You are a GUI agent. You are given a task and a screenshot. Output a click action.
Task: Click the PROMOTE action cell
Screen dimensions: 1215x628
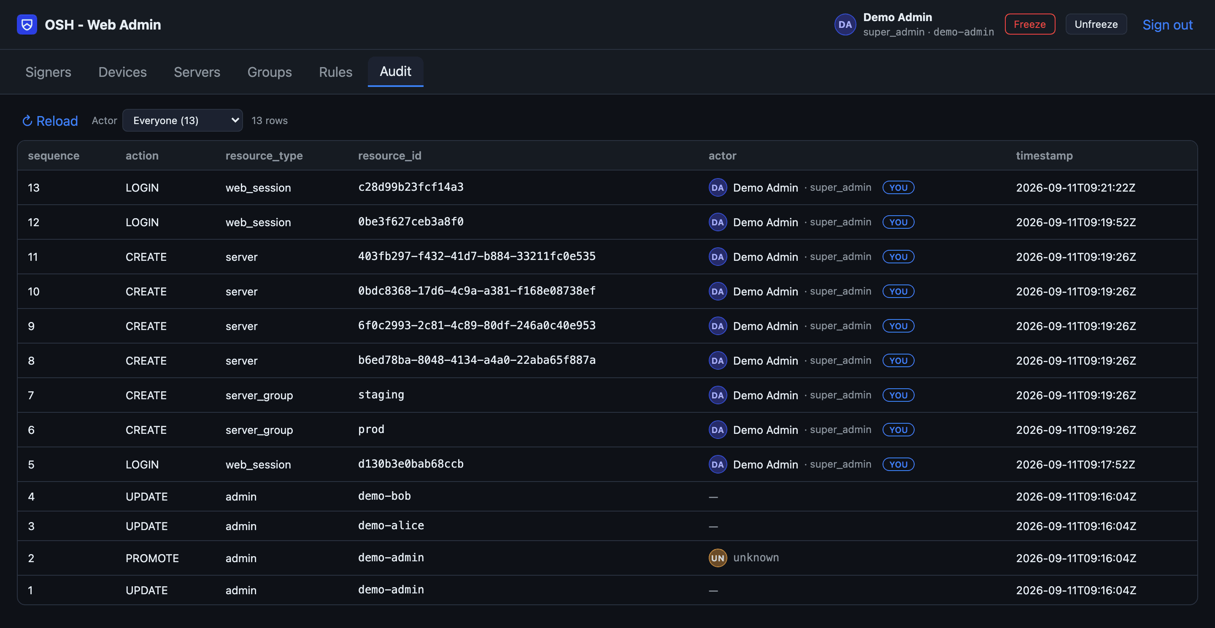(152, 558)
